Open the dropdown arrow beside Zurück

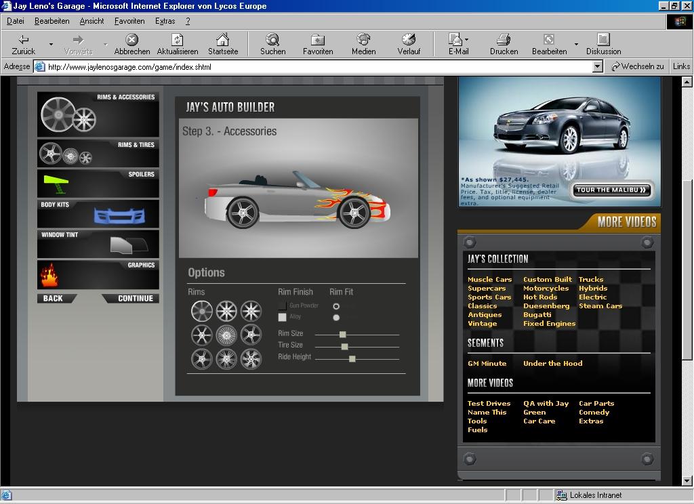click(x=51, y=45)
